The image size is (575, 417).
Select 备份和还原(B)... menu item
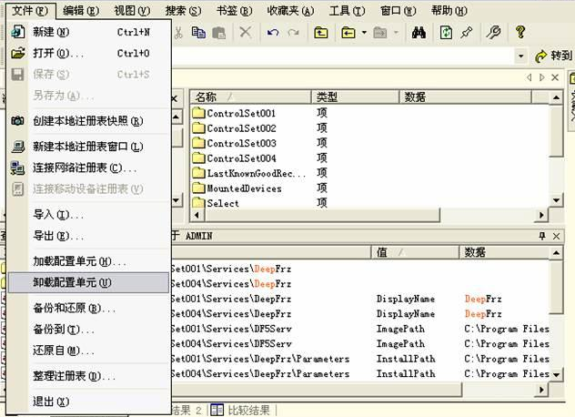click(89, 308)
